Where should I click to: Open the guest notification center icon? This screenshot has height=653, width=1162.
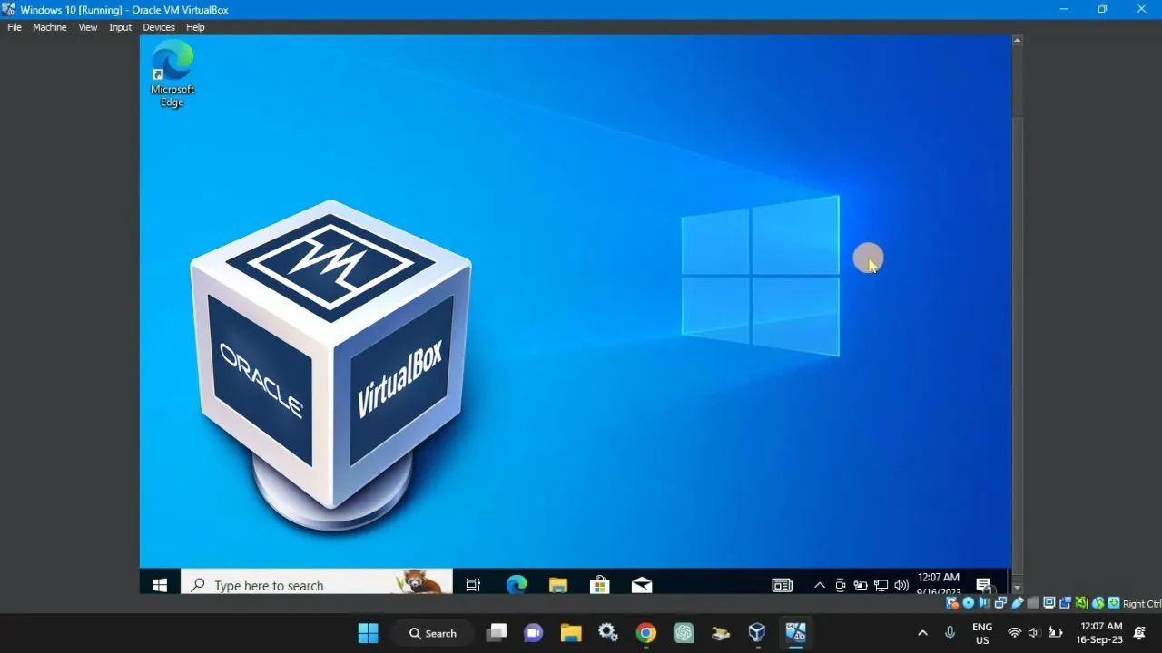(x=984, y=585)
